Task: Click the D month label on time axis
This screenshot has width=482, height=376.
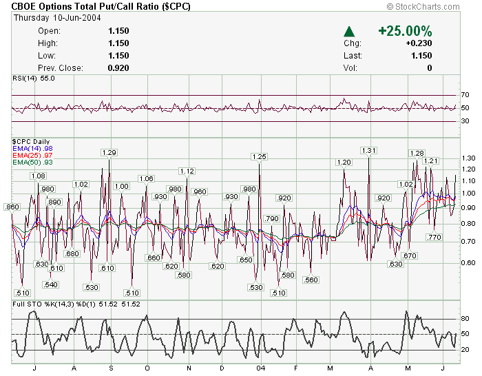Action: [222, 368]
